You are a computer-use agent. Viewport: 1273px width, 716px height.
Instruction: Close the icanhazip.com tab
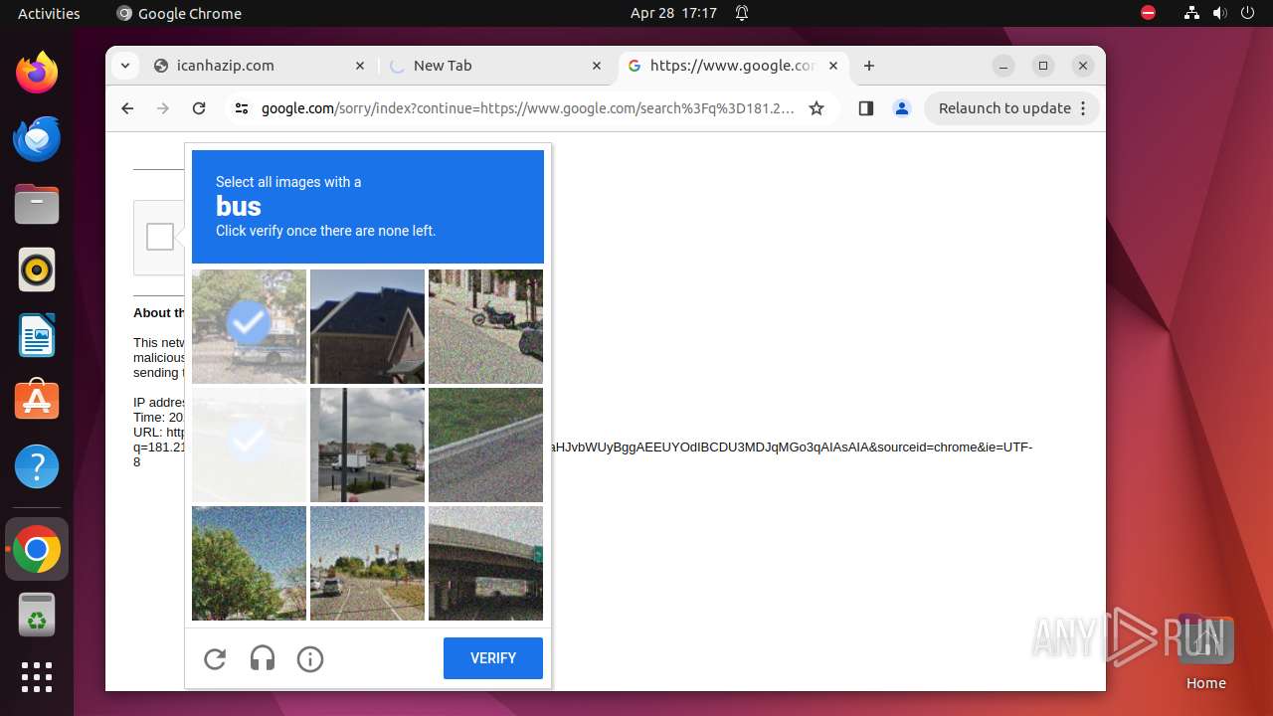pyautogui.click(x=360, y=66)
